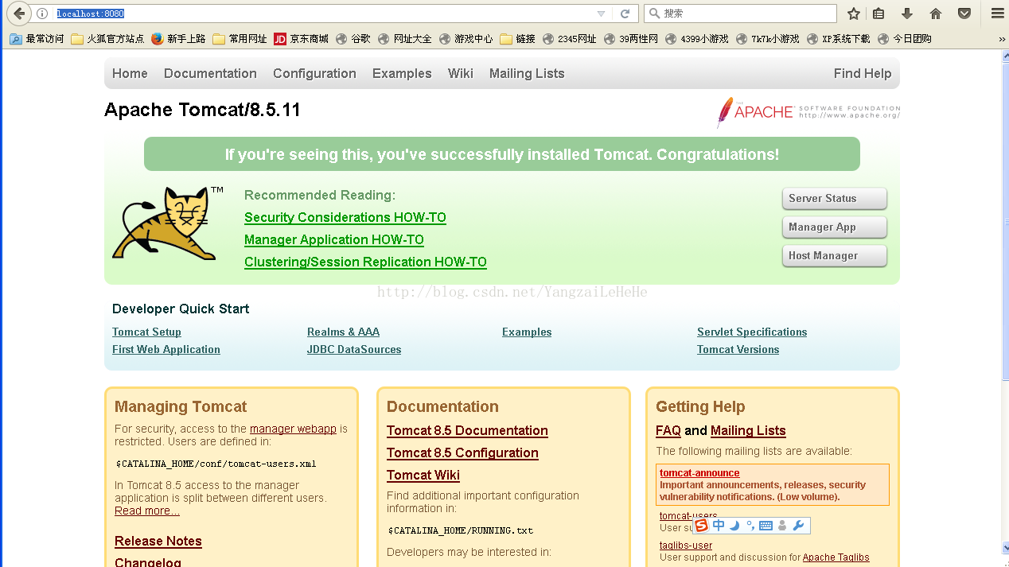This screenshot has height=567, width=1009.
Task: Reload the page with the refresh icon
Action: pyautogui.click(x=625, y=14)
